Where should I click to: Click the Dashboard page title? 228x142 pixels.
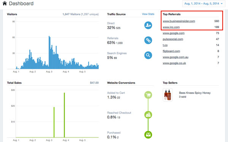(x=21, y=3)
